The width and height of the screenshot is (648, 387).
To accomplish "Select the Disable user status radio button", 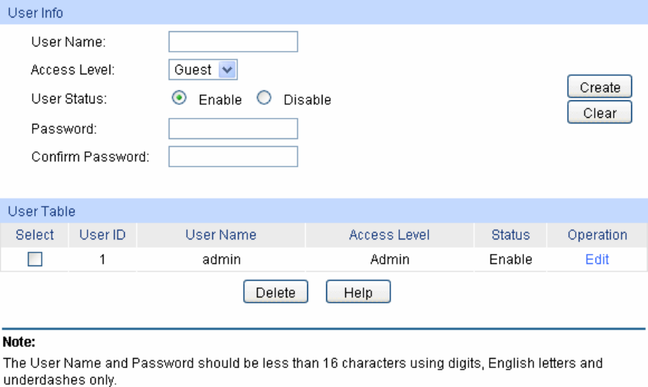I will click(265, 99).
